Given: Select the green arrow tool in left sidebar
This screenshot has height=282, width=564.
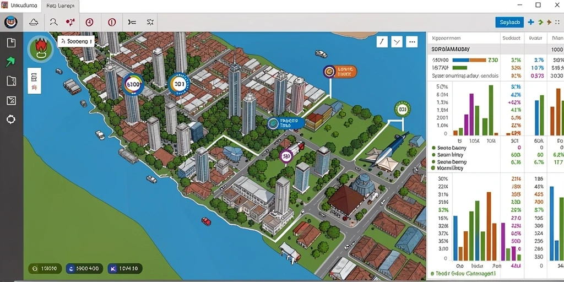Looking at the screenshot, I should [11, 62].
